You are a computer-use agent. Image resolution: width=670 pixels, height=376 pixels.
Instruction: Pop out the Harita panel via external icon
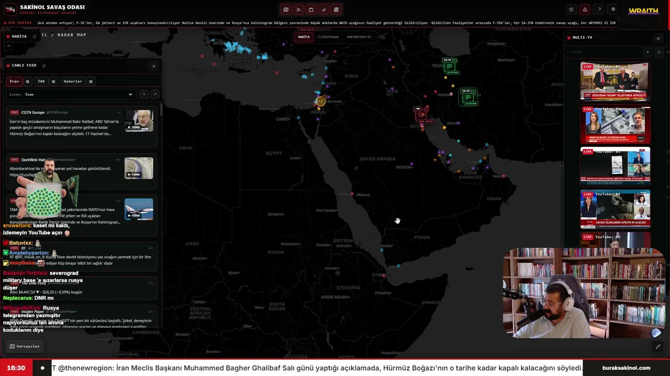pos(35,37)
